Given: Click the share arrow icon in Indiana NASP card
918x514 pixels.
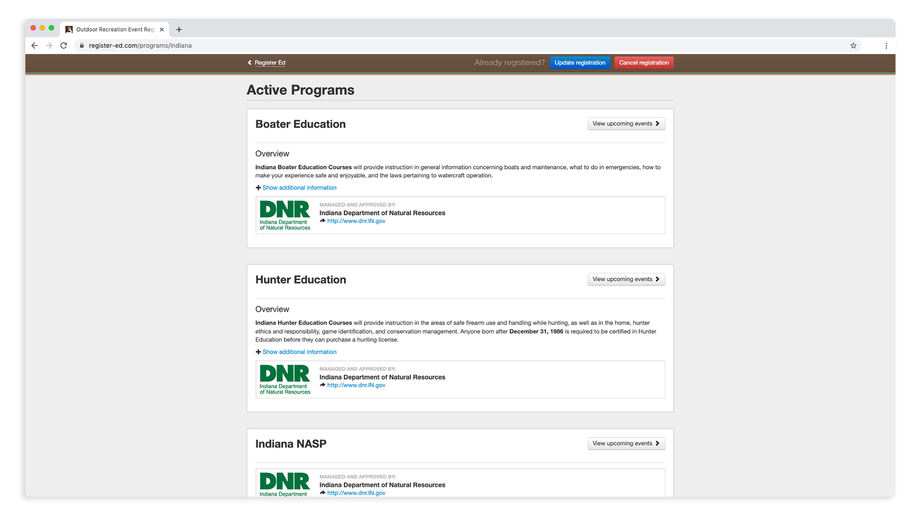Looking at the screenshot, I should pos(323,492).
